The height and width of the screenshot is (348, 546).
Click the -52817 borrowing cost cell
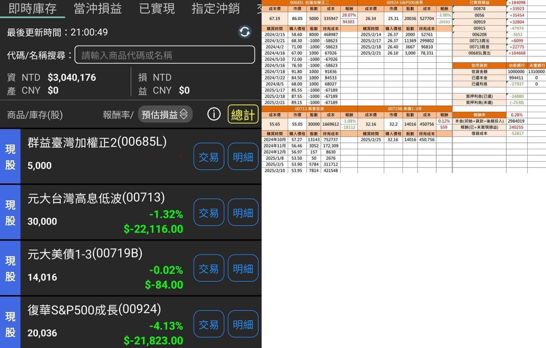pos(517,133)
